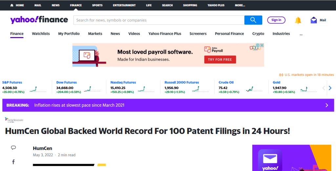Click the Zoho Payroll ad banner
The width and height of the screenshot is (336, 171).
point(168,55)
